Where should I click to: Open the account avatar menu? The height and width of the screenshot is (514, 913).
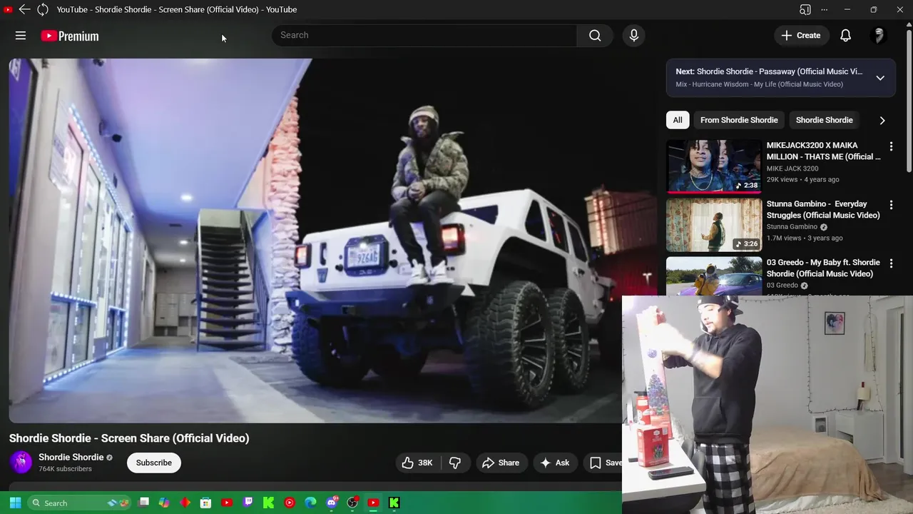click(x=879, y=35)
